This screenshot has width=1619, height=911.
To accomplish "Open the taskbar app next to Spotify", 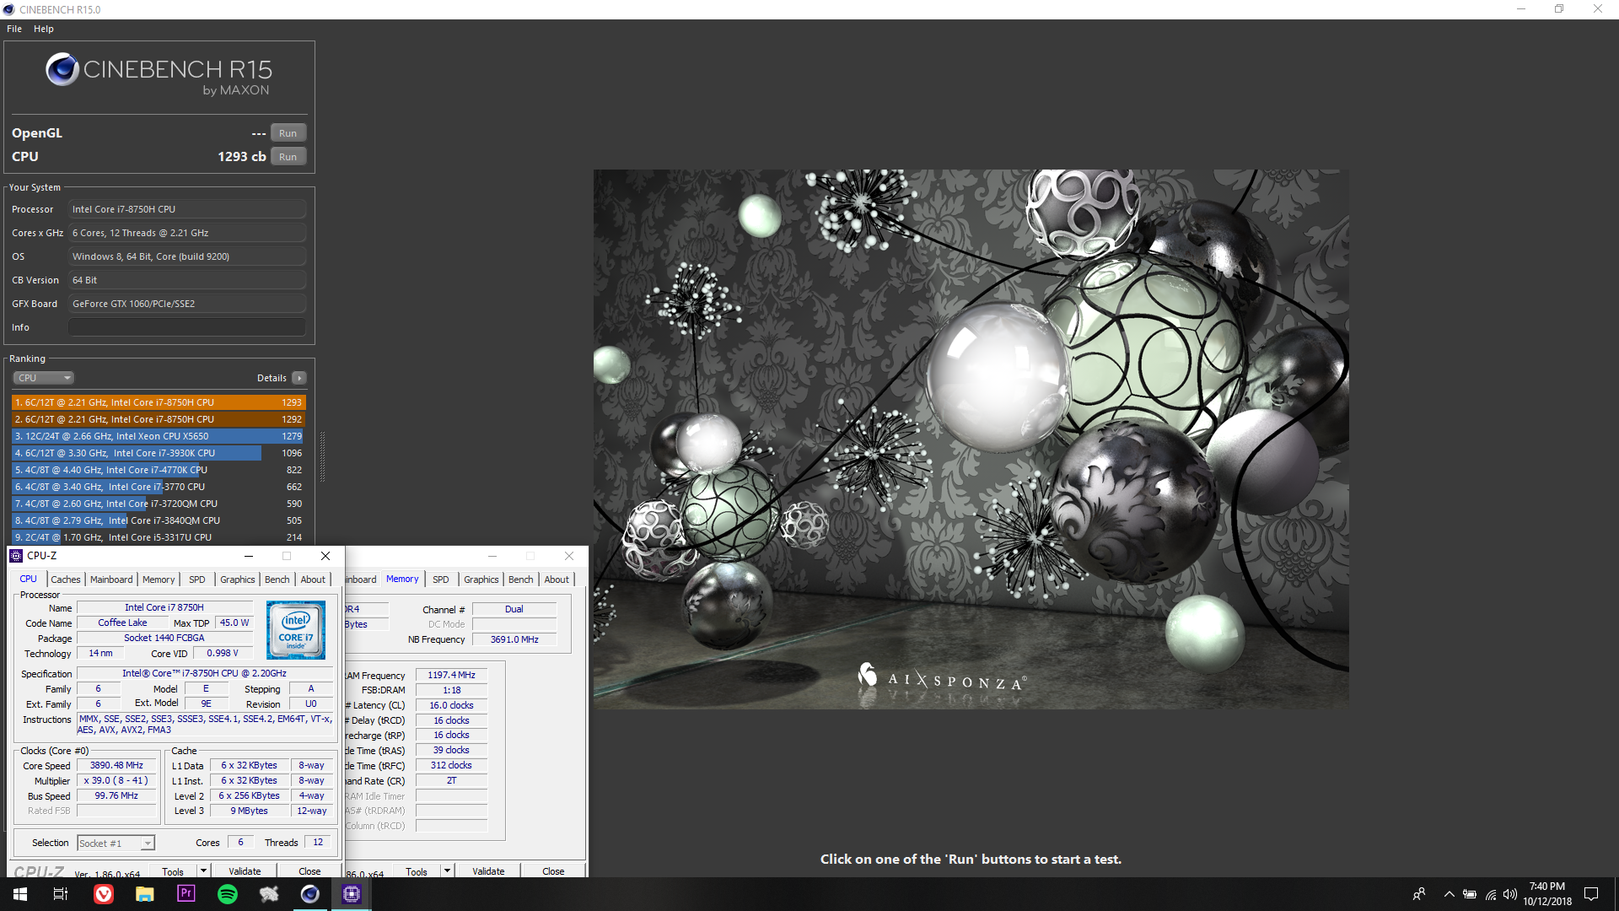I will (268, 894).
